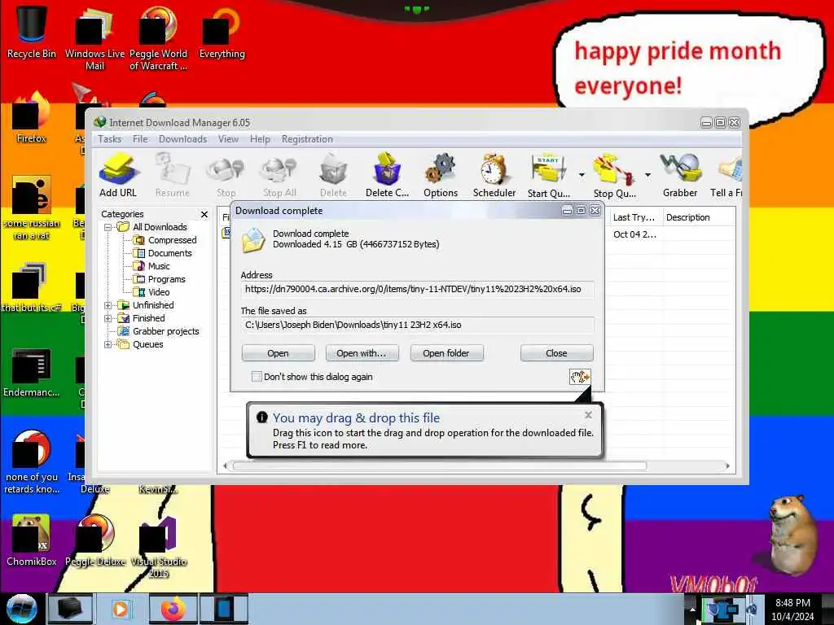834x625 pixels.
Task: Close the Categories panel
Action: [204, 214]
